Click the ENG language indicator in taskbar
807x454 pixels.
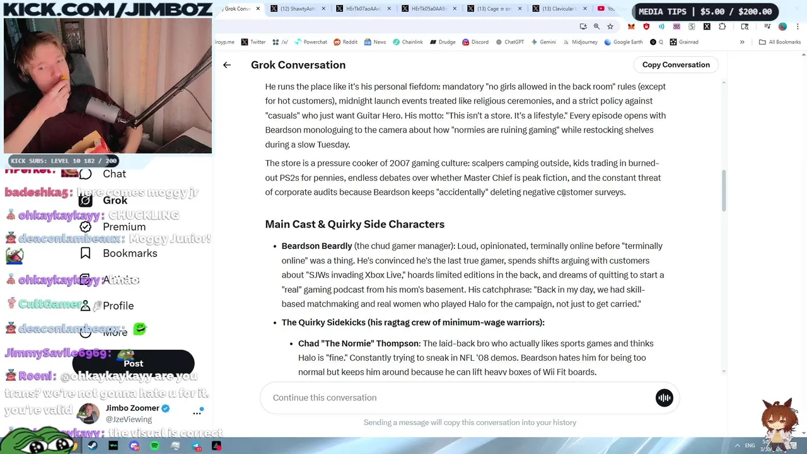pos(750,446)
